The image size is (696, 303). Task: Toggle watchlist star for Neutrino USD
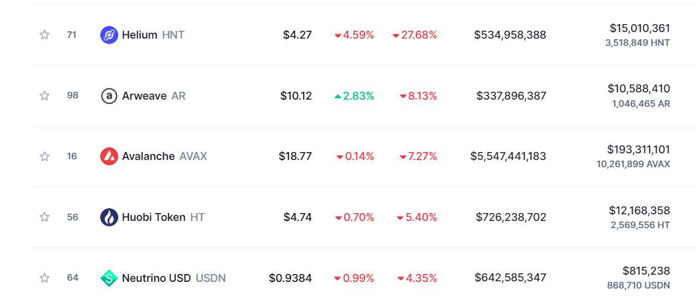(45, 278)
